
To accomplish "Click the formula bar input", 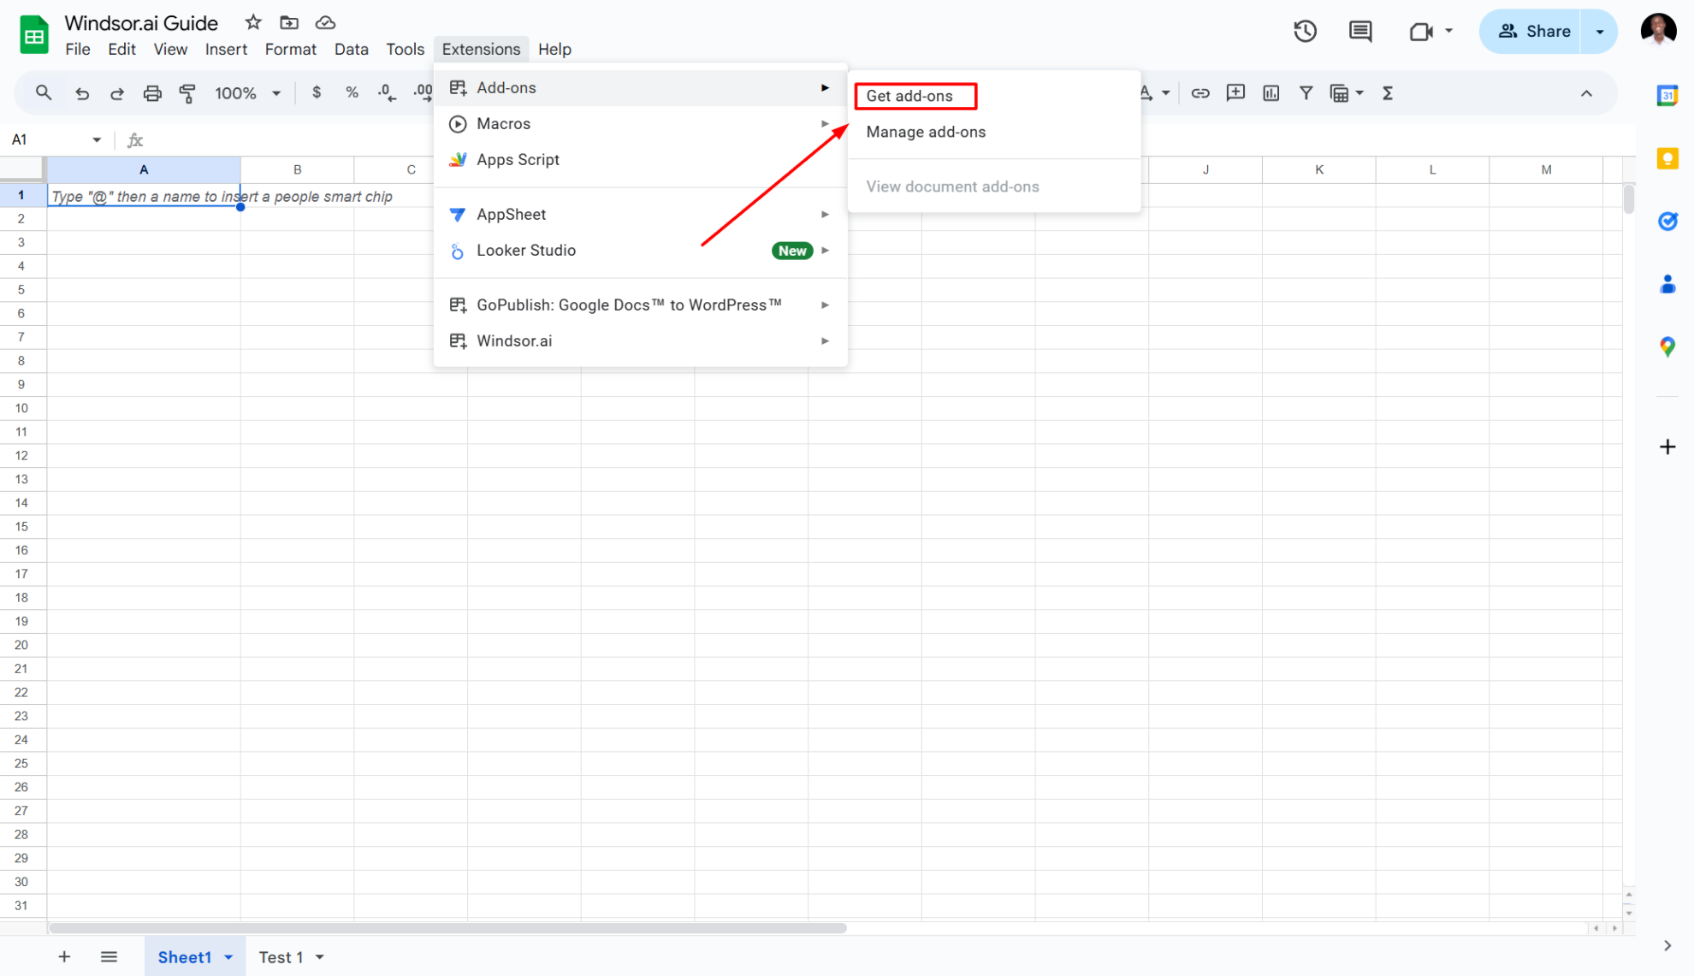I will (890, 140).
